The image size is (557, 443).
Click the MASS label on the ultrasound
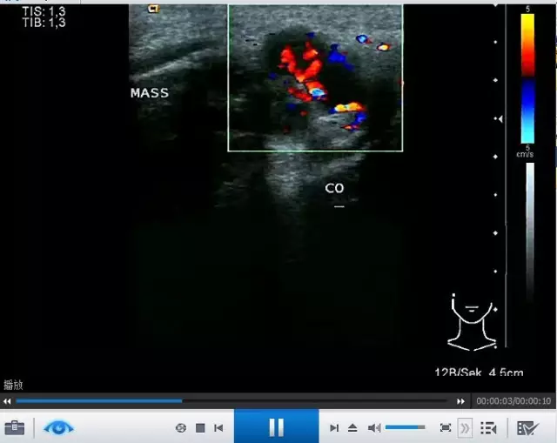click(149, 93)
